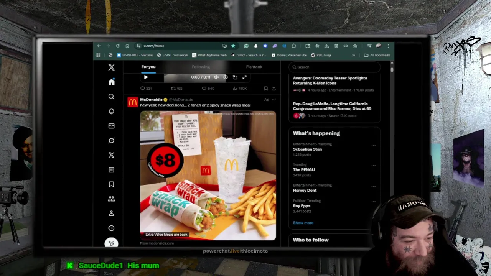491x276 pixels.
Task: Open Notifications bell in sidebar
Action: [x=111, y=111]
